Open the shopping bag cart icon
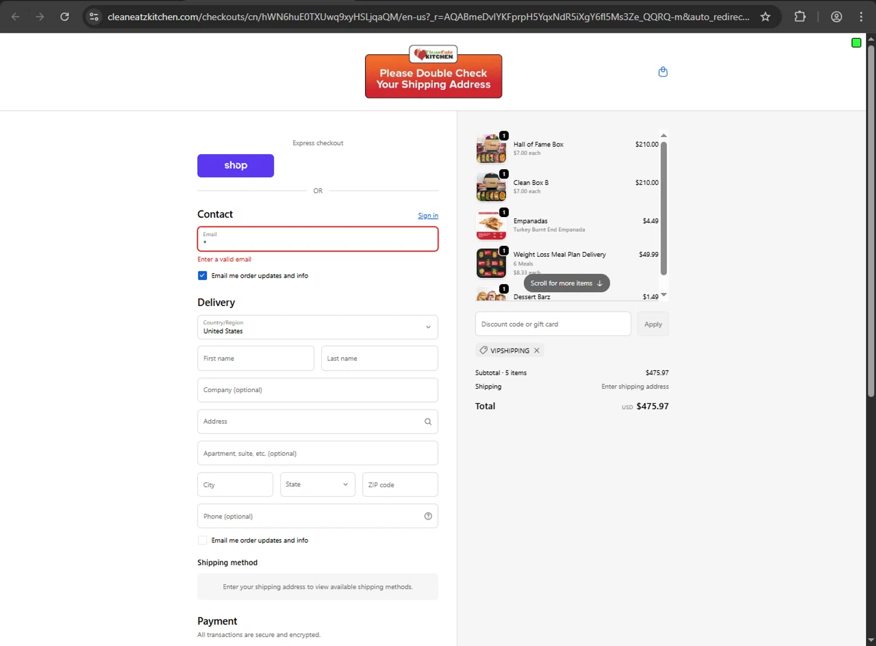Screen dimensions: 876x646 tap(663, 72)
